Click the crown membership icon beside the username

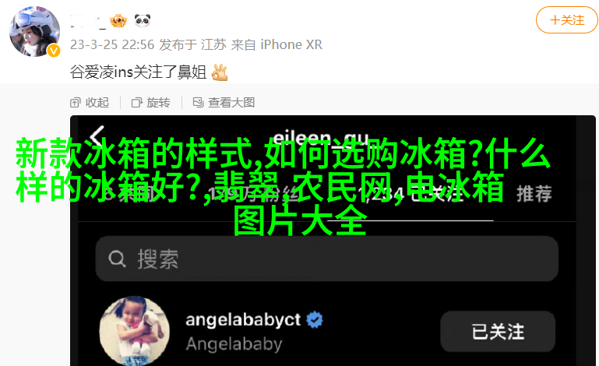(x=118, y=20)
